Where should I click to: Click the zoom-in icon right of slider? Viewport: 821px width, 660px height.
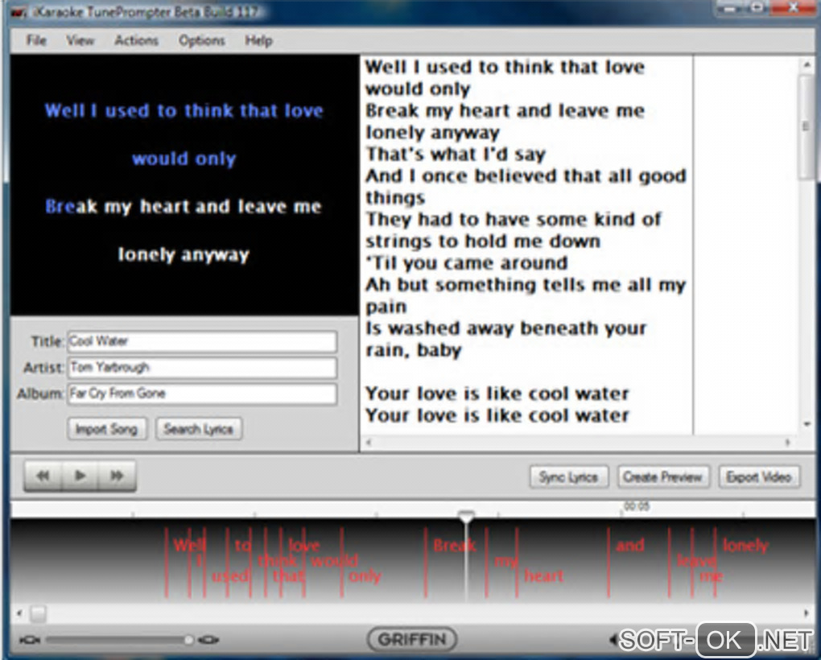[209, 640]
